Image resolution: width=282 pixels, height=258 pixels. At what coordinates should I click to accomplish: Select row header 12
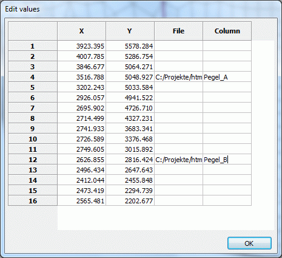[x=33, y=160]
